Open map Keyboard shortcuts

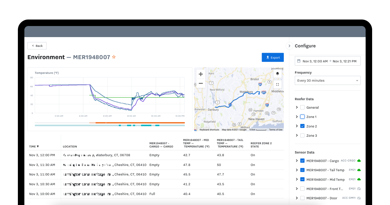pos(209,130)
